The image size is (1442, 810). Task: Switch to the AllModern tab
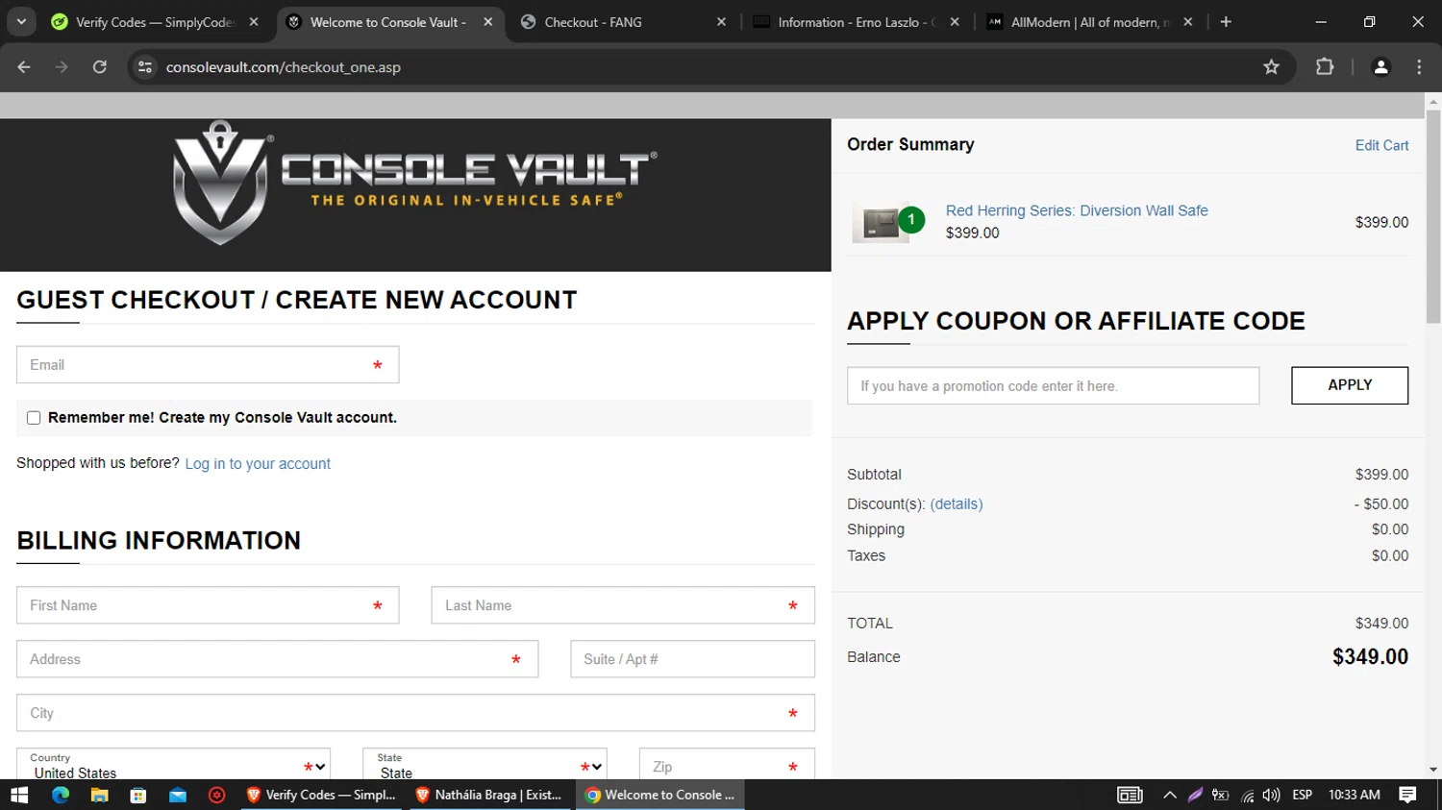(1090, 22)
